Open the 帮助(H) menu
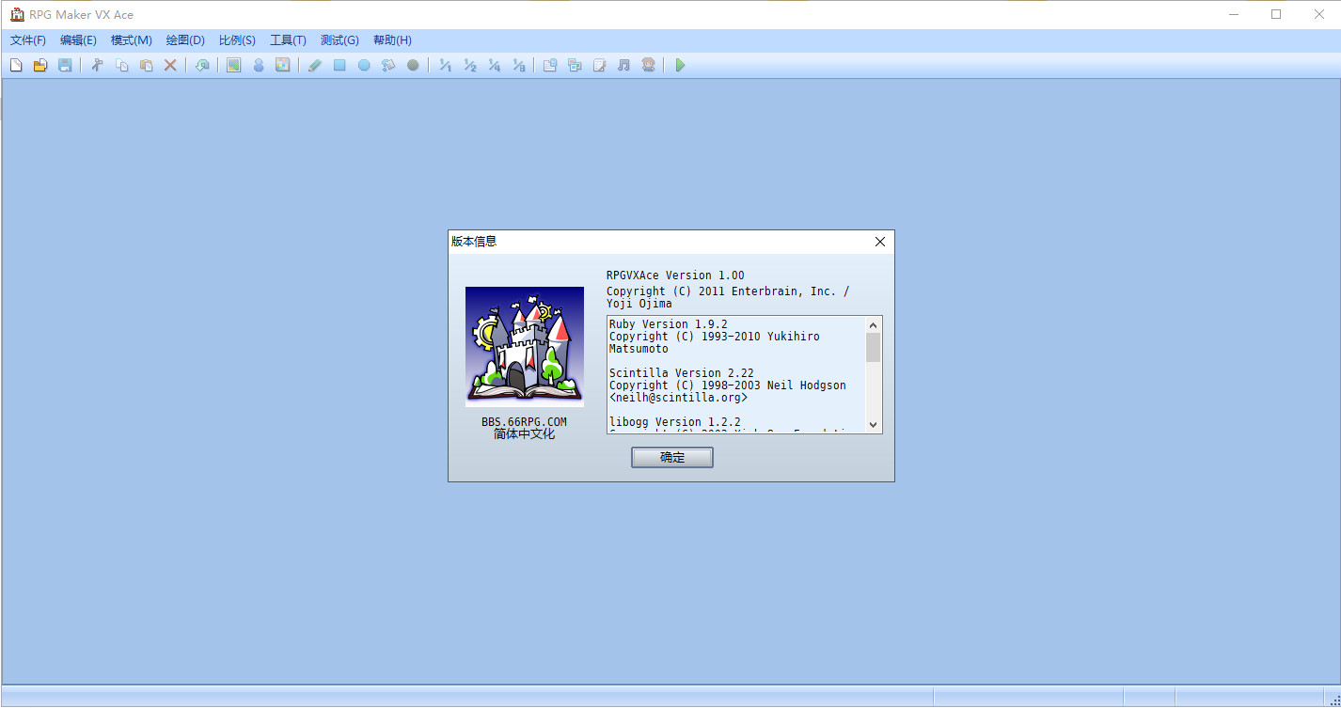 392,40
